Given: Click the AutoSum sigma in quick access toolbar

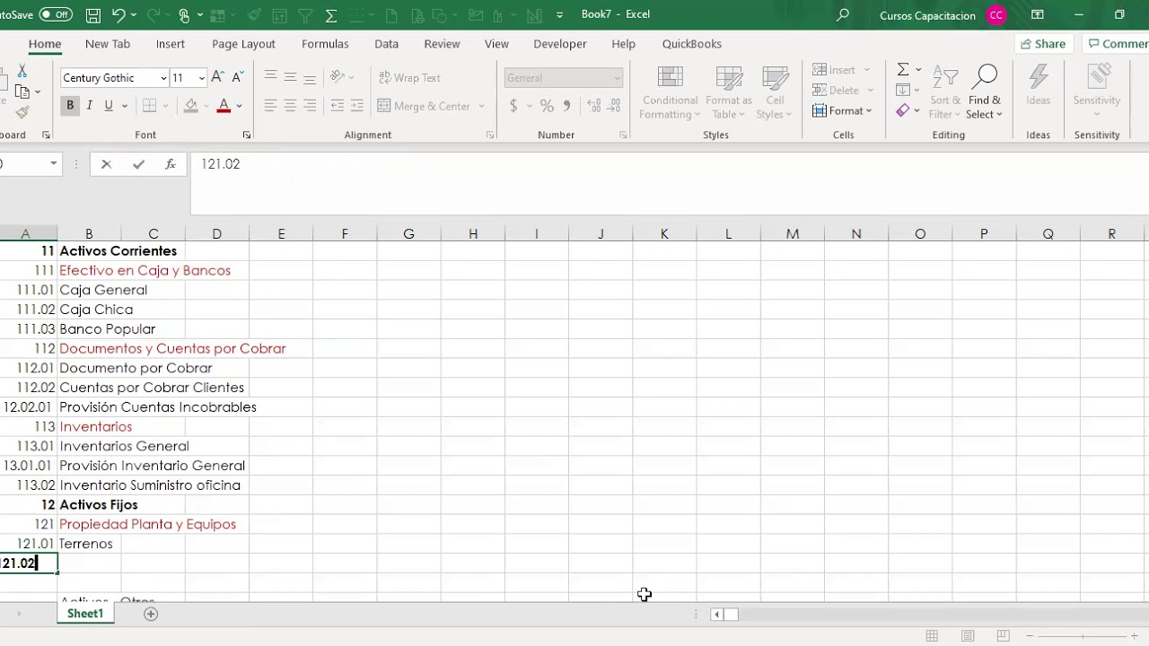Looking at the screenshot, I should click(x=331, y=15).
